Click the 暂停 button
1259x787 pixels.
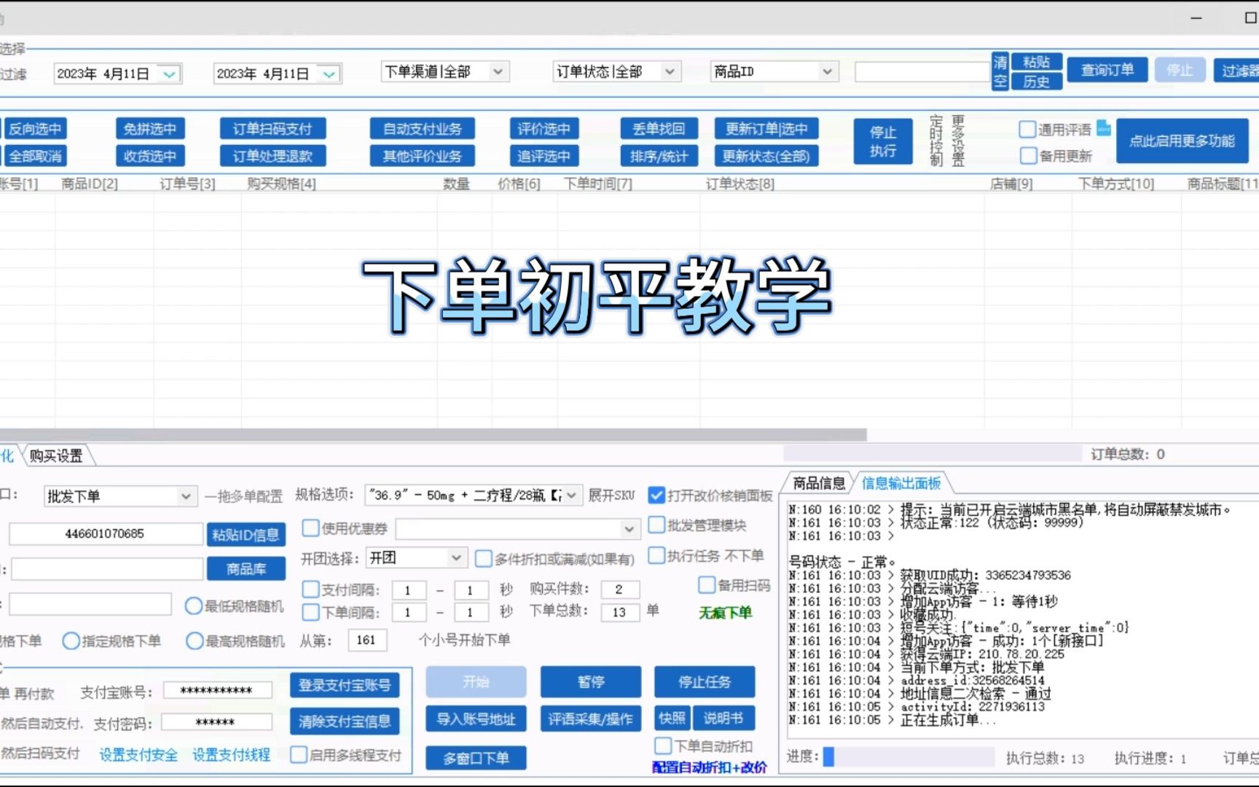(591, 682)
